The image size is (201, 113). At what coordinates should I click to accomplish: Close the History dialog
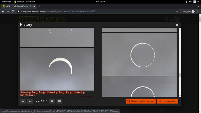[x=177, y=25]
